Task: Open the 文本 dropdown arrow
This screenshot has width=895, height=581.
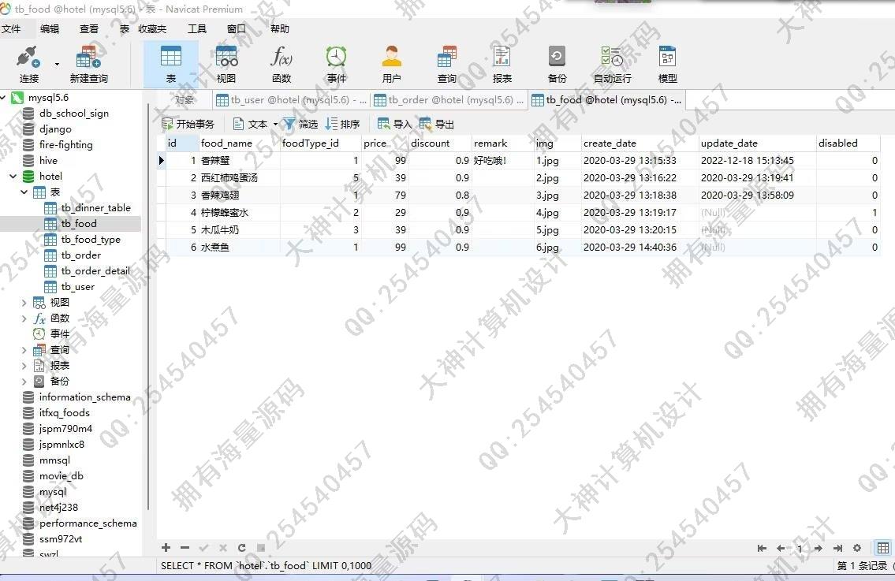Action: click(x=275, y=125)
